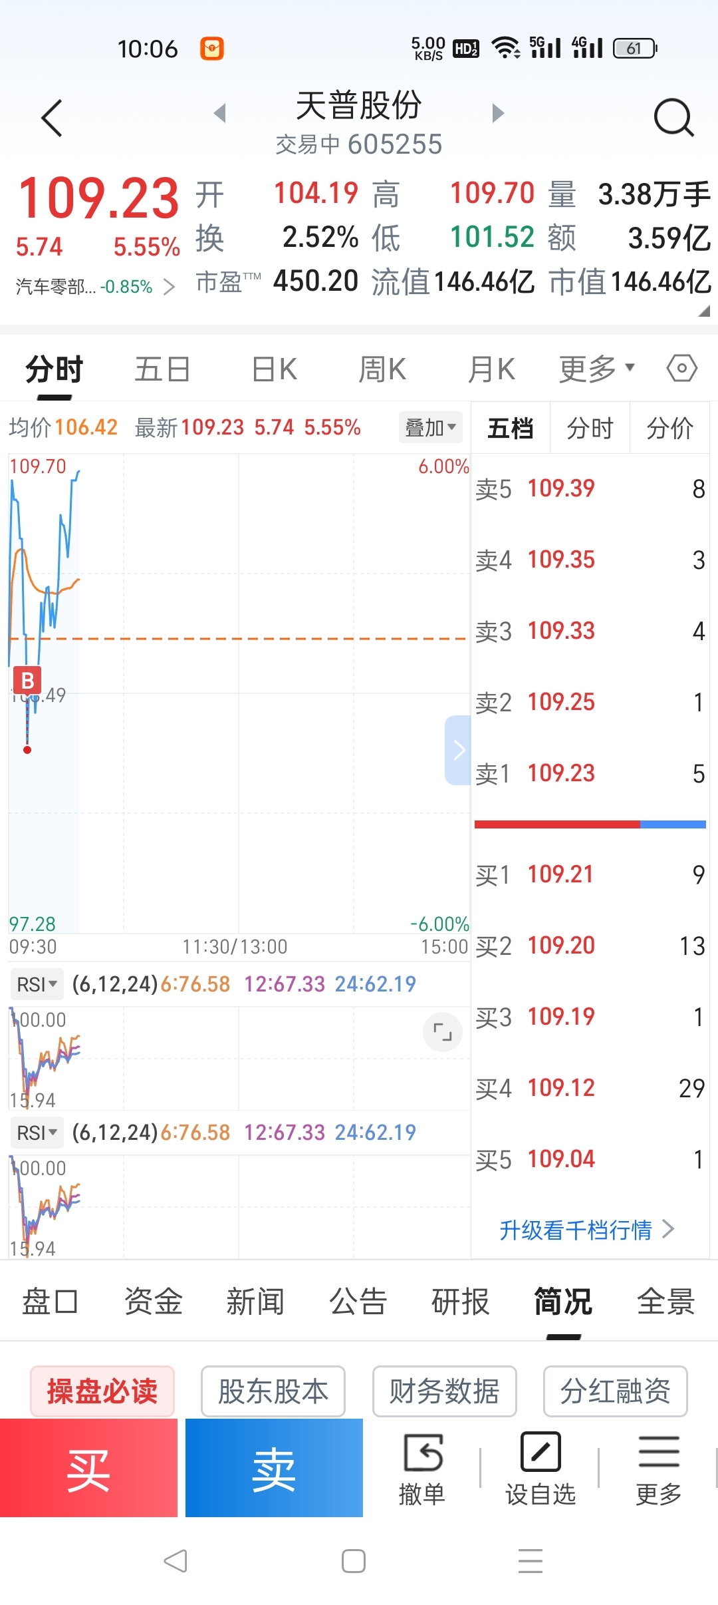Select the 分价 order panel tab
Screen dimensions: 718x1605
(669, 428)
